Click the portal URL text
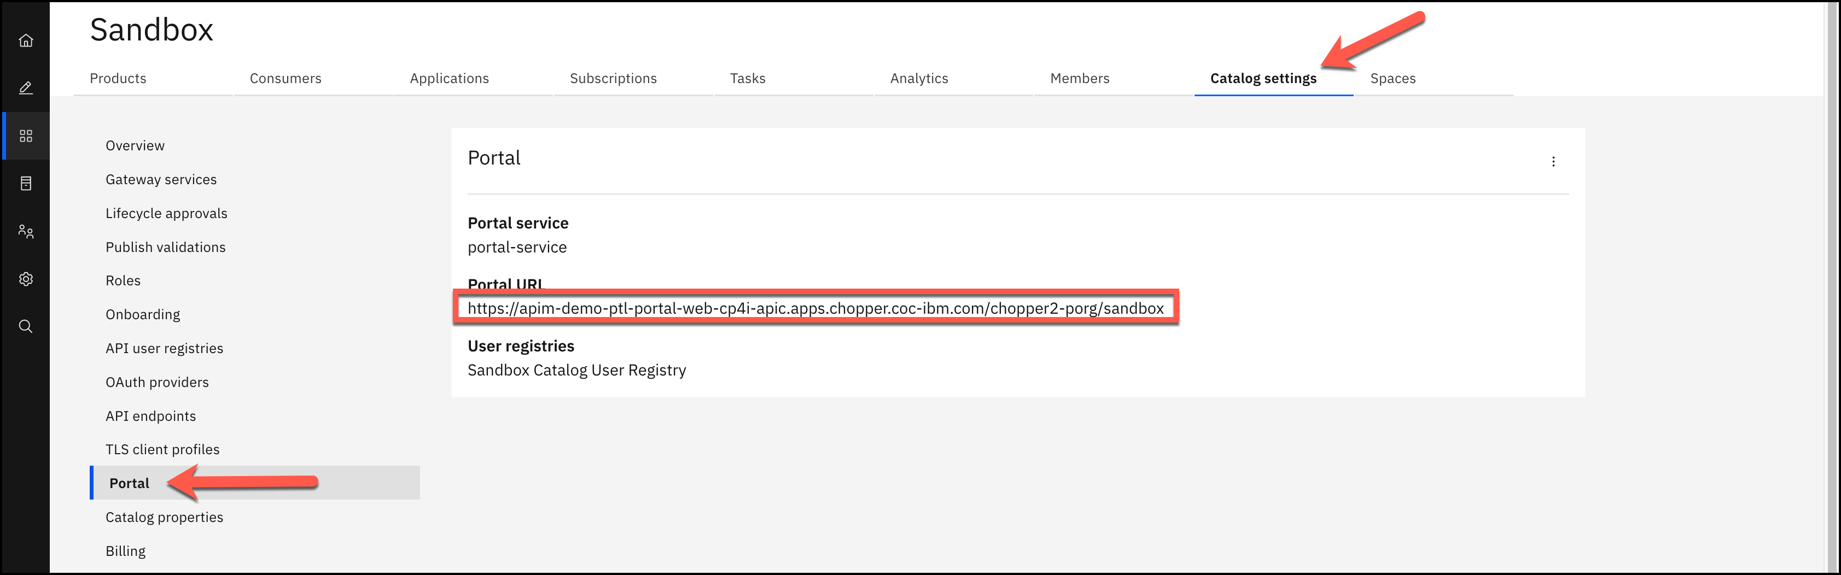Image resolution: width=1841 pixels, height=575 pixels. coord(815,308)
